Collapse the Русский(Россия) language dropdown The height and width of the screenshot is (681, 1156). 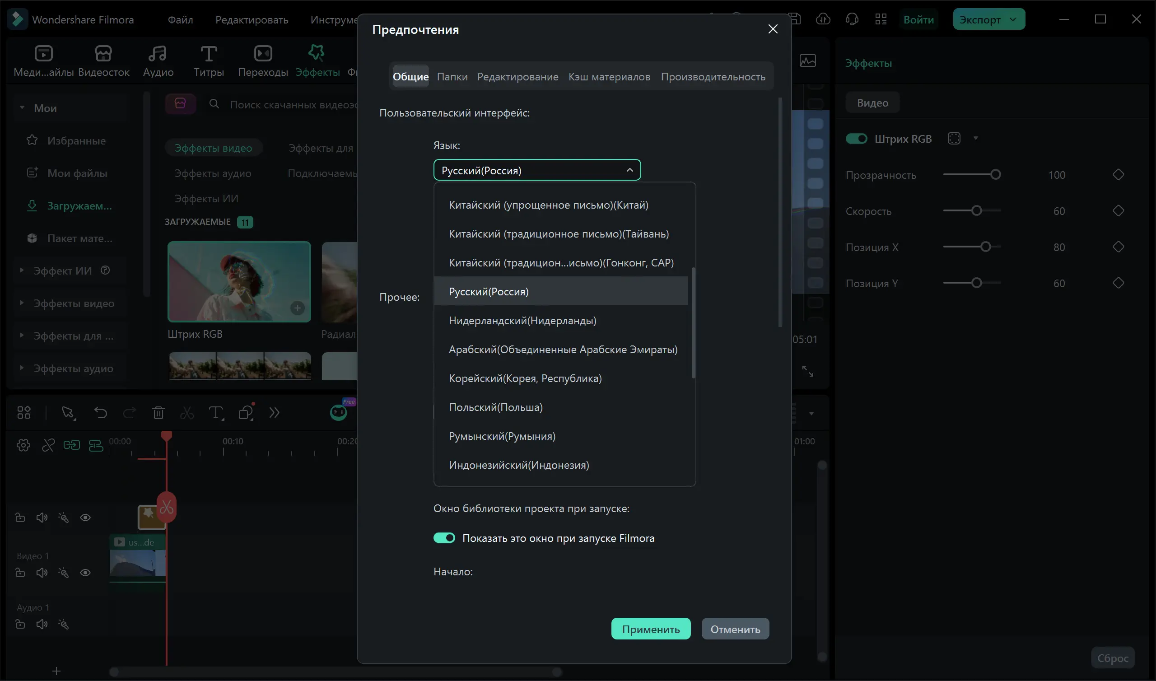coord(629,170)
